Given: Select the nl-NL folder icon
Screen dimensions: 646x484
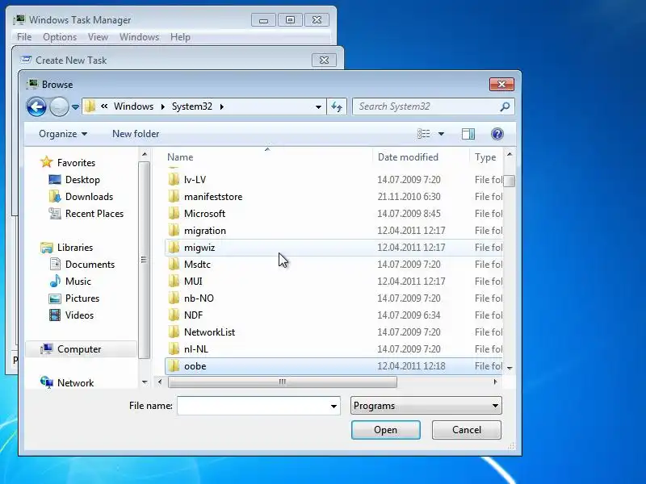Looking at the screenshot, I should (x=174, y=349).
